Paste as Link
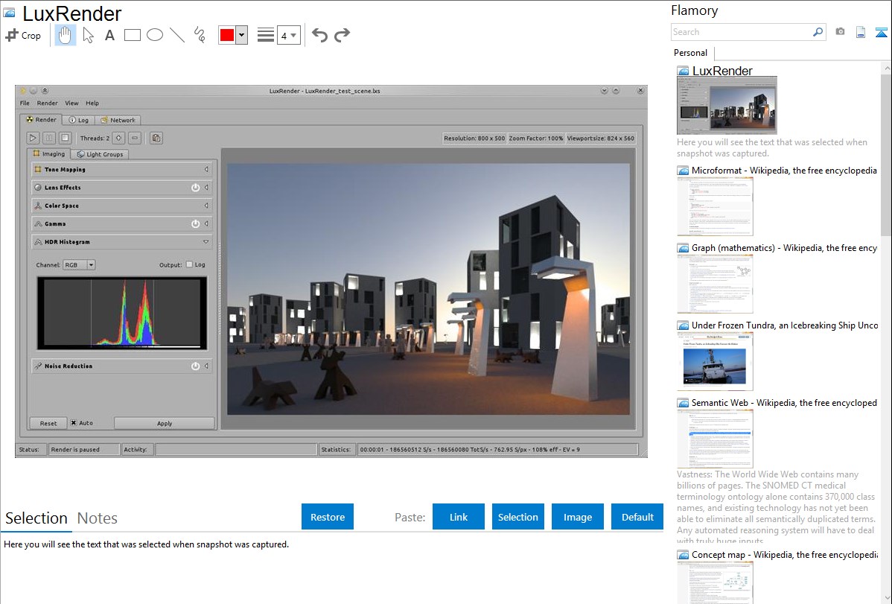 459,517
